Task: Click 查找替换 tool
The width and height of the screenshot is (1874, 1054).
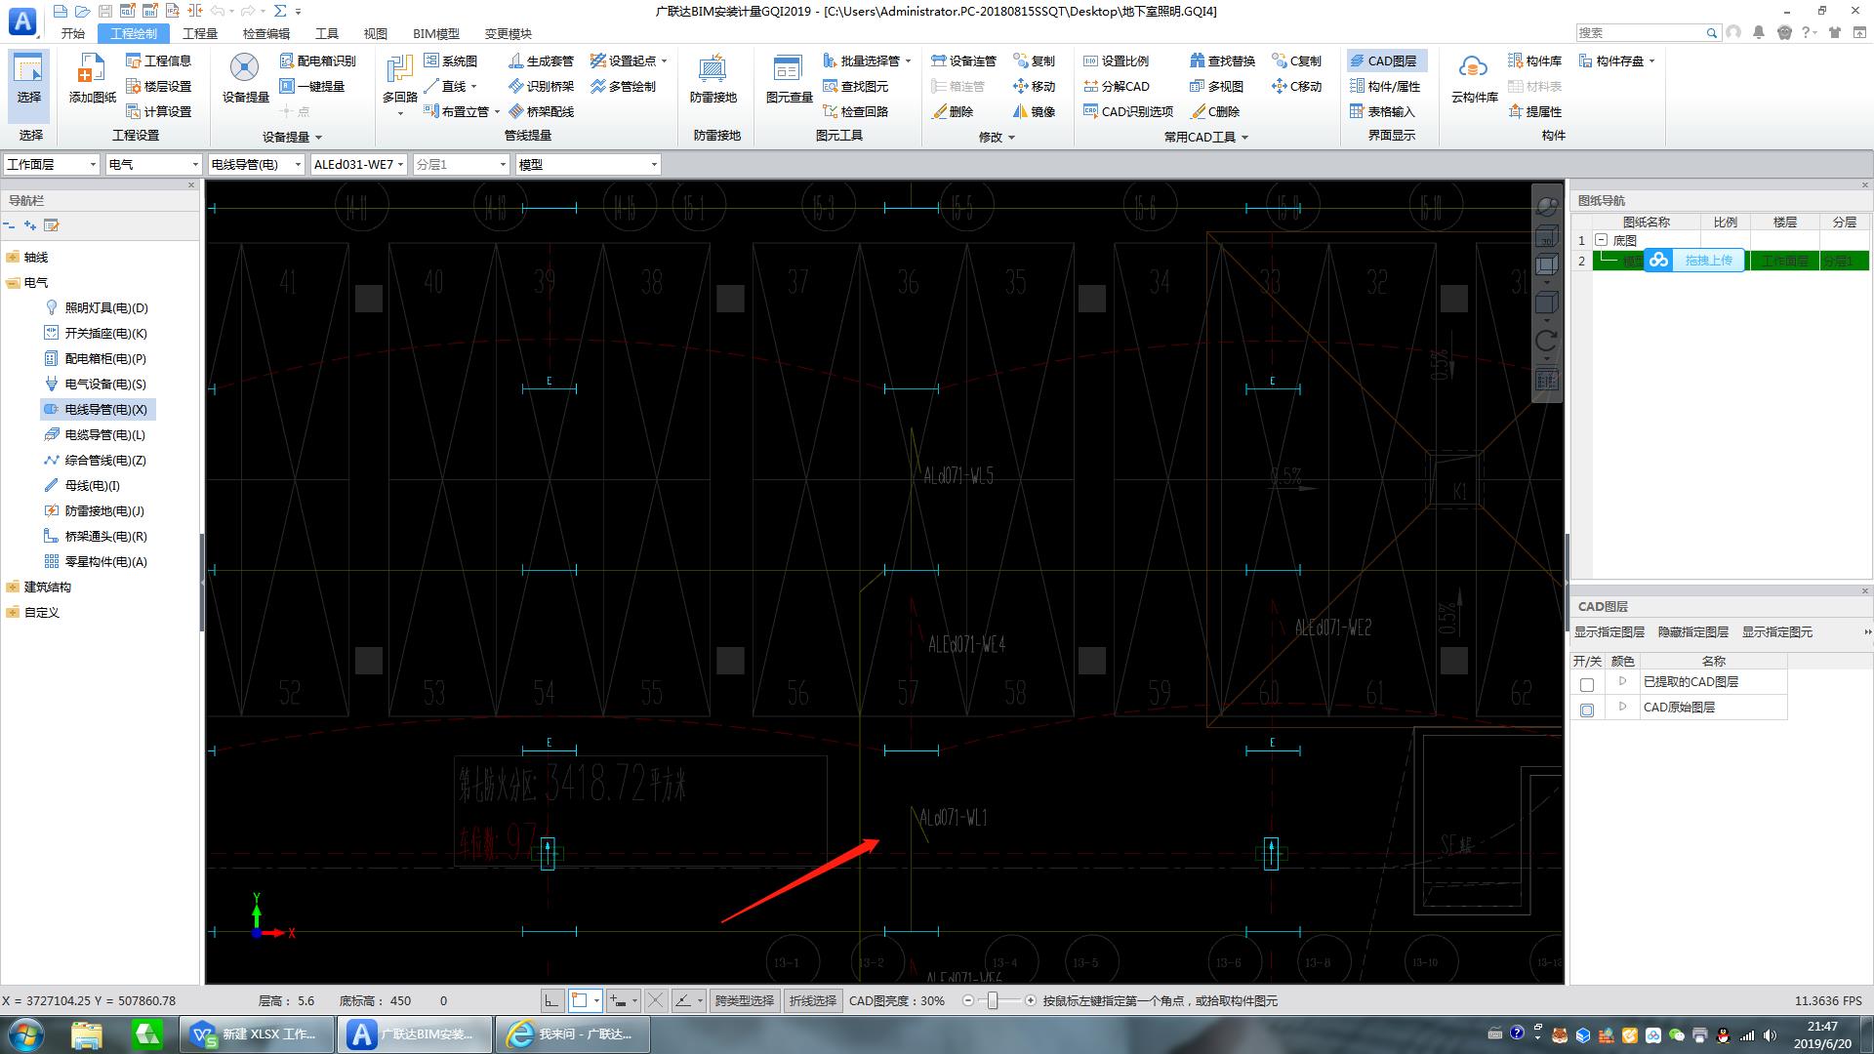Action: coord(1222,61)
